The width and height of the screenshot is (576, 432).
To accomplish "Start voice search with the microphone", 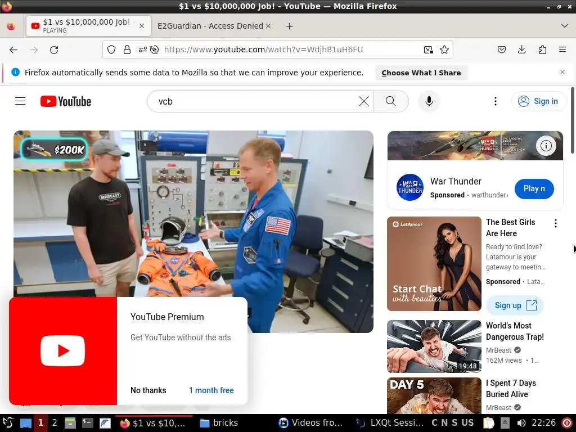I will (429, 101).
